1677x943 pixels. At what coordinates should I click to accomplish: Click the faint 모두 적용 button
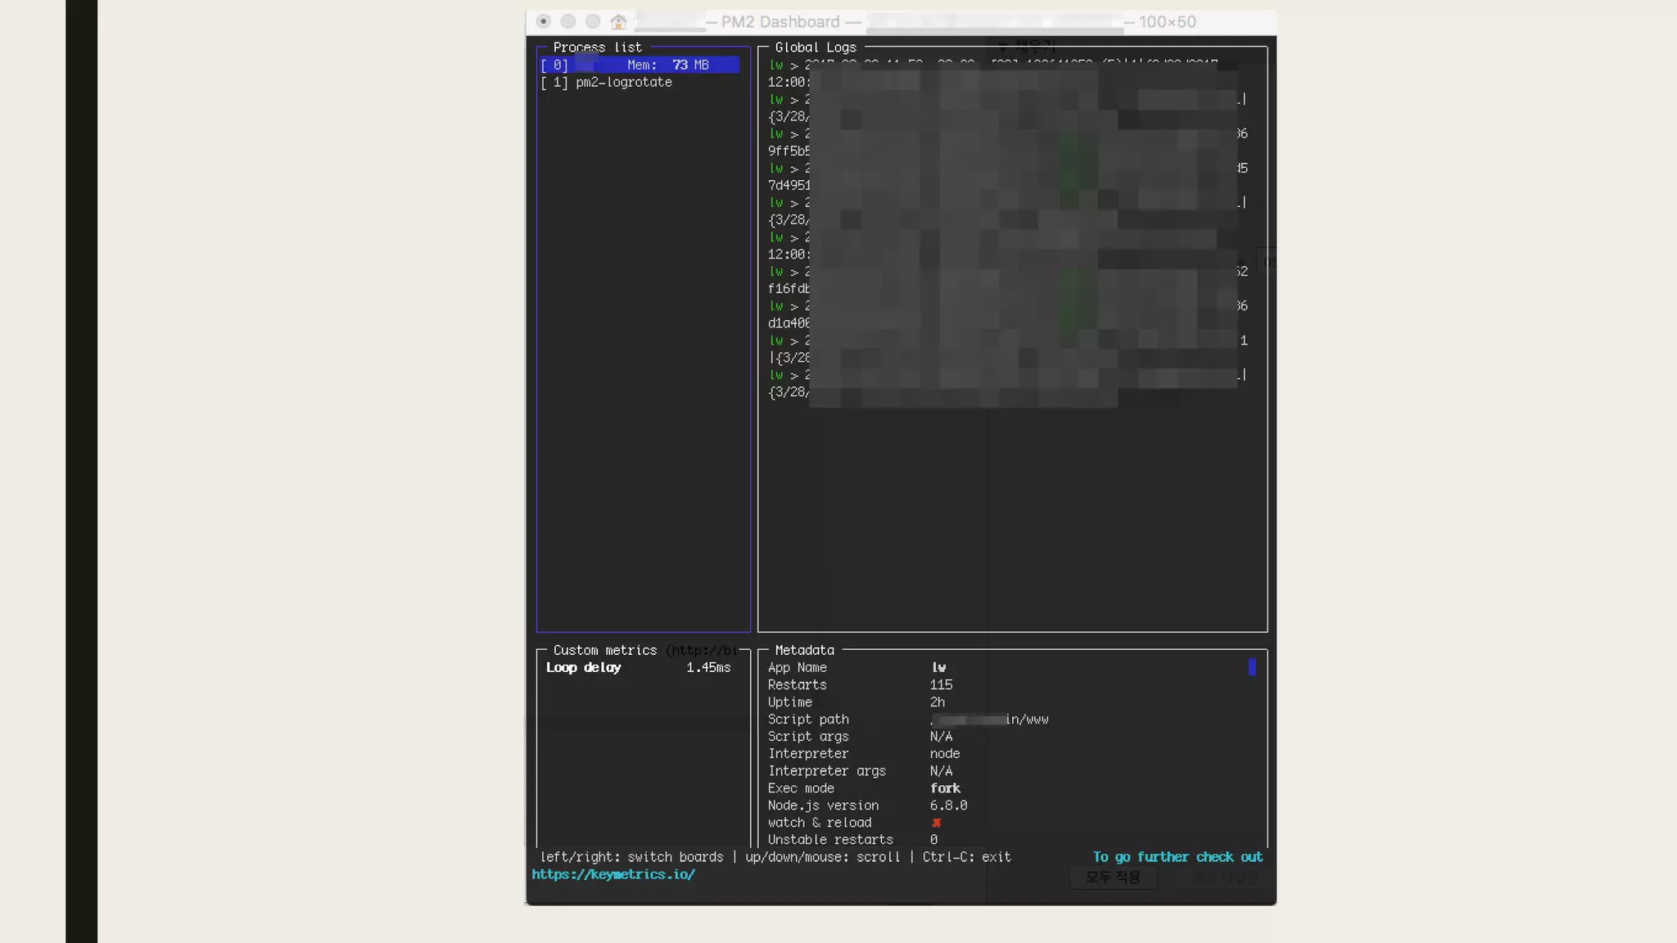click(x=1112, y=878)
